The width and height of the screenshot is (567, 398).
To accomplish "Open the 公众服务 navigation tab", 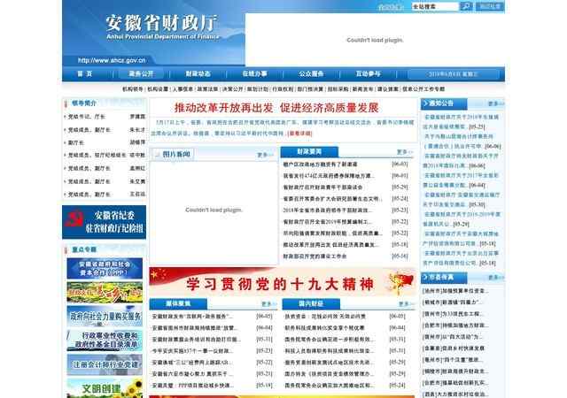I will (311, 74).
